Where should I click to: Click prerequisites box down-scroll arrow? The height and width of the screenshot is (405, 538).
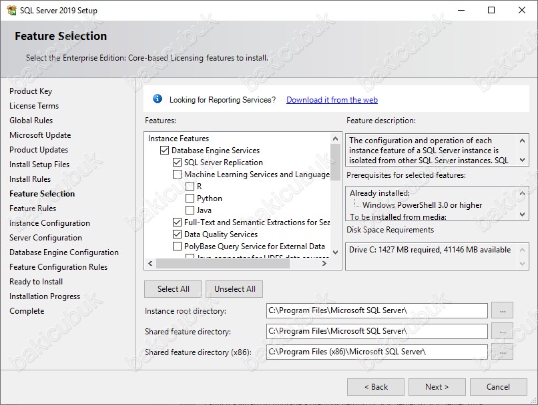click(522, 214)
